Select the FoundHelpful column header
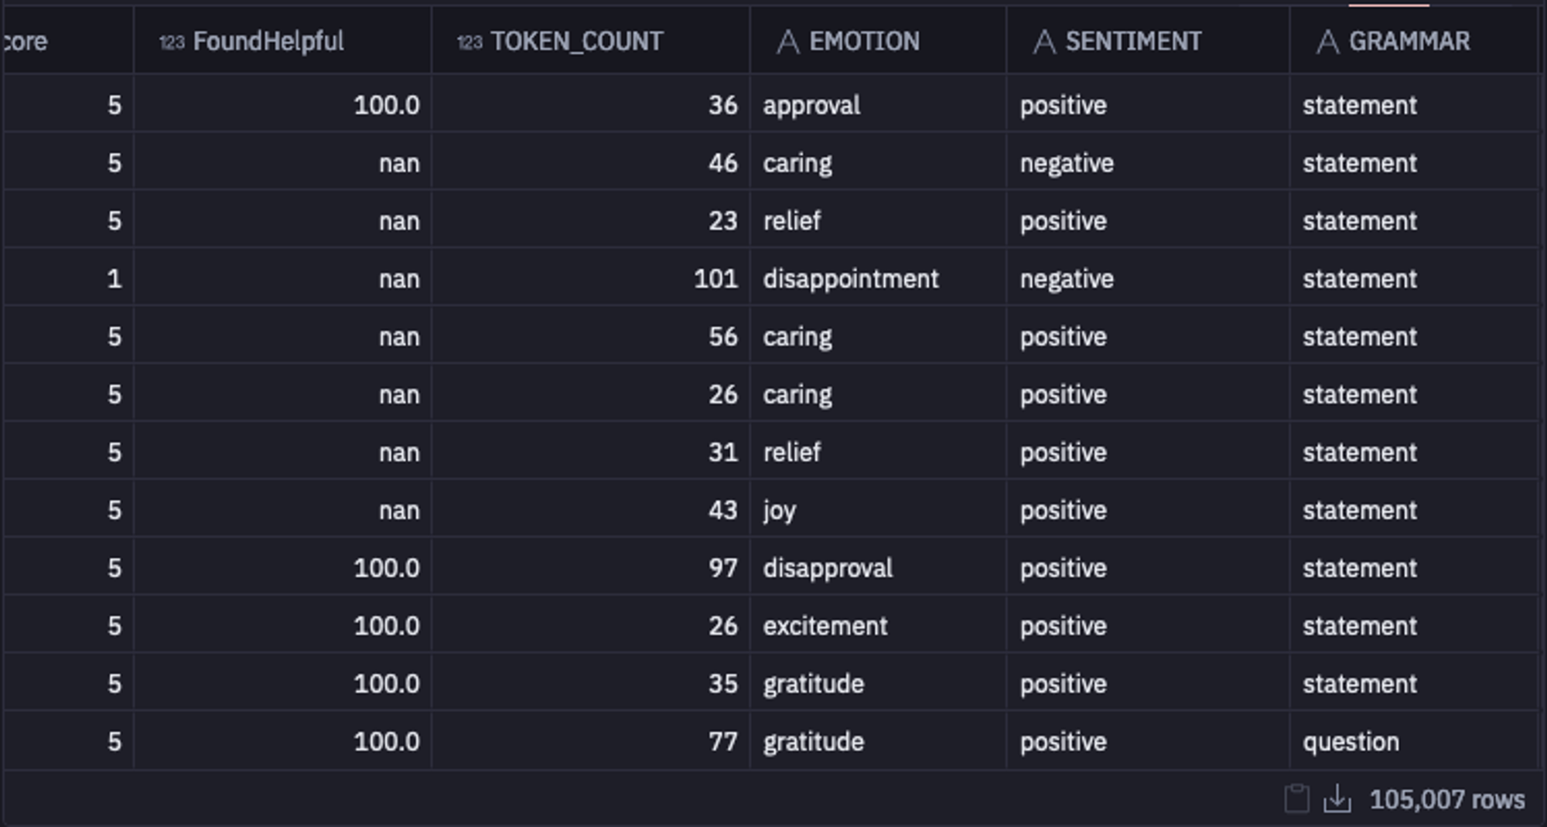 click(x=268, y=42)
